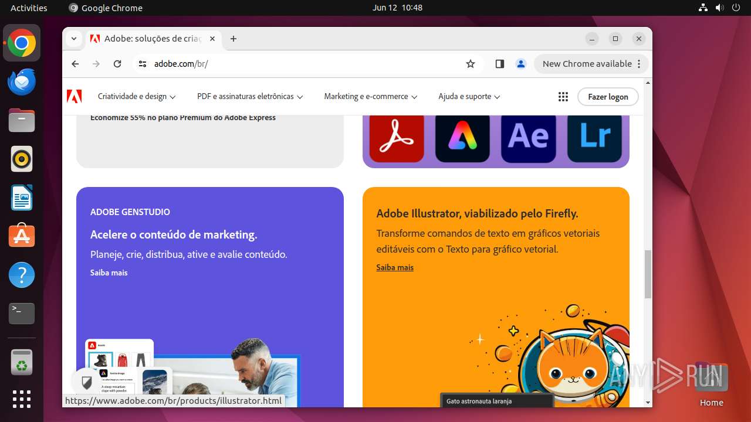
Task: Click the address bar URL field
Action: pos(305,64)
